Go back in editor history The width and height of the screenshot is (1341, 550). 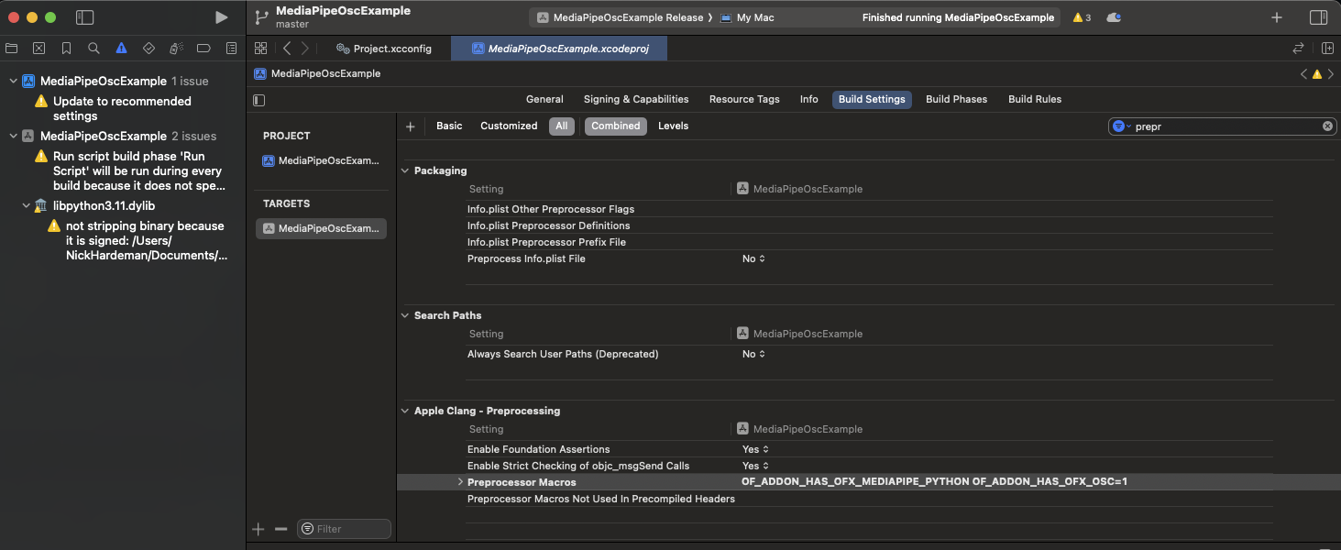click(x=287, y=49)
